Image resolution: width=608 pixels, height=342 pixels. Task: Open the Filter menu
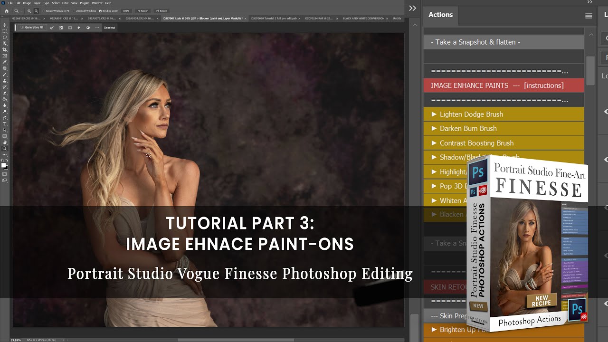click(x=65, y=3)
